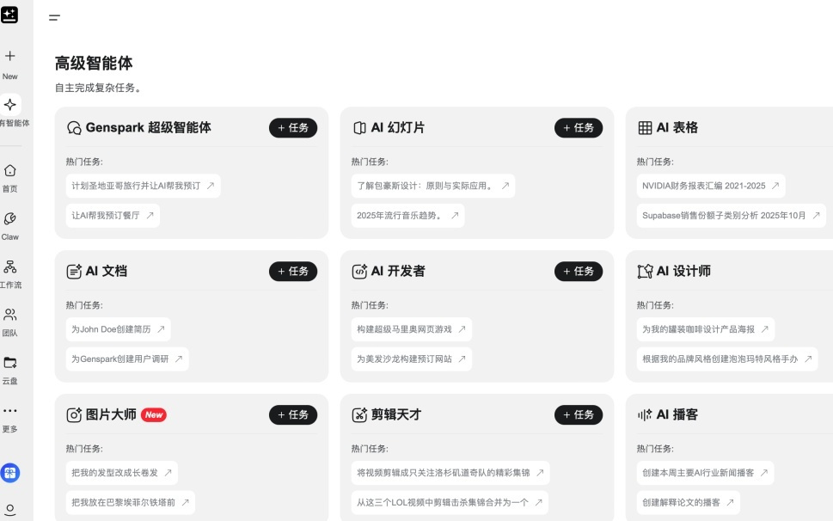The height and width of the screenshot is (521, 833).
Task: Select task 把我放在巴黎埃菲尔铁塔前
Action: [x=131, y=502]
